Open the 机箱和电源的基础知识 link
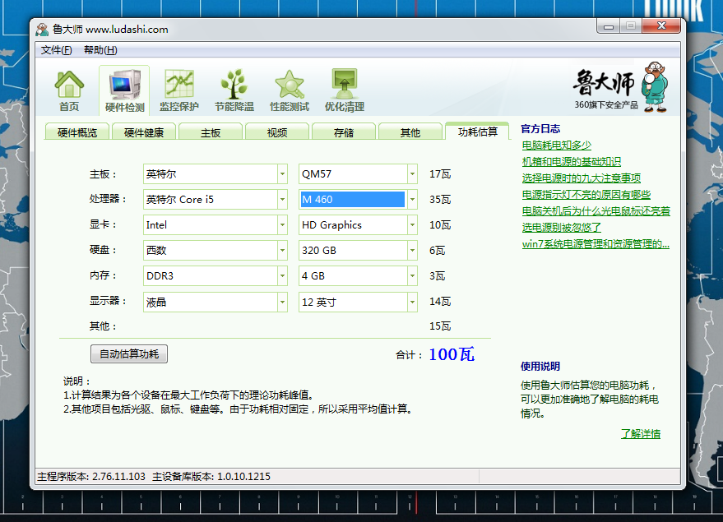723x522 pixels. coord(572,162)
